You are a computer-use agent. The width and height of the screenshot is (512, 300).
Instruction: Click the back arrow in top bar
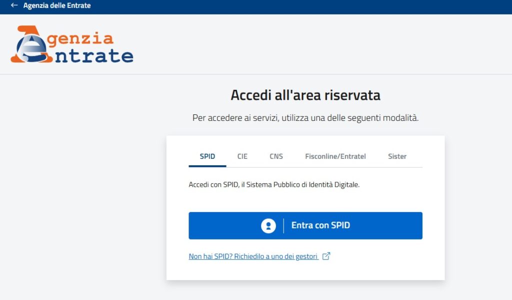[14, 5]
